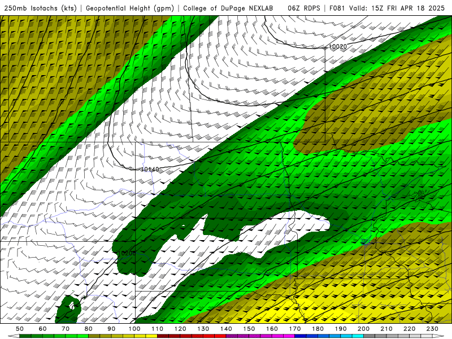The height and width of the screenshot is (339, 452).
Task: Click the 80 label on the color scale
Action: 88,329
